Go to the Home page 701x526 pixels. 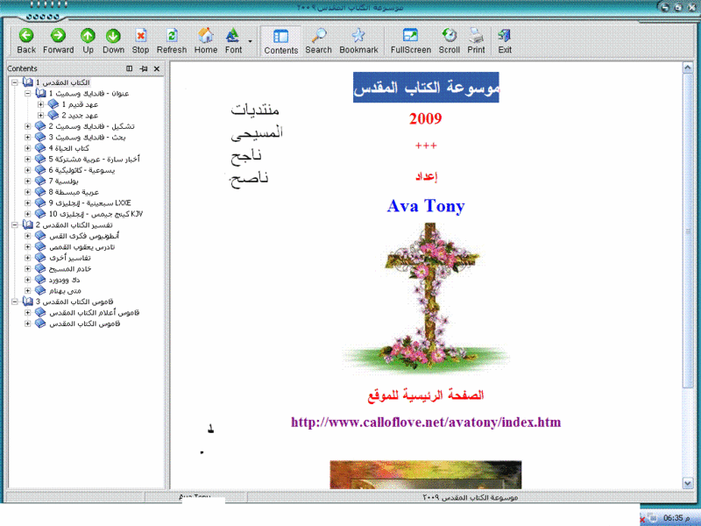[x=206, y=40]
